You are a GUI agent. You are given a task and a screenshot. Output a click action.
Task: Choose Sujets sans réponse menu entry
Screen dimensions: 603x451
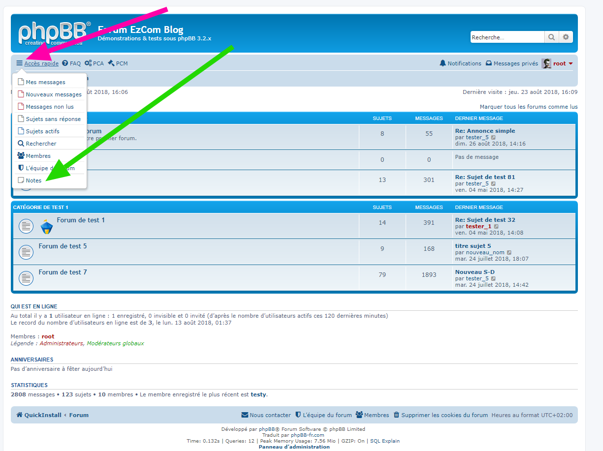pos(53,119)
